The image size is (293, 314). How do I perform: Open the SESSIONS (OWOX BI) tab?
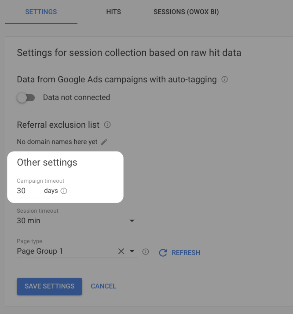pyautogui.click(x=186, y=12)
